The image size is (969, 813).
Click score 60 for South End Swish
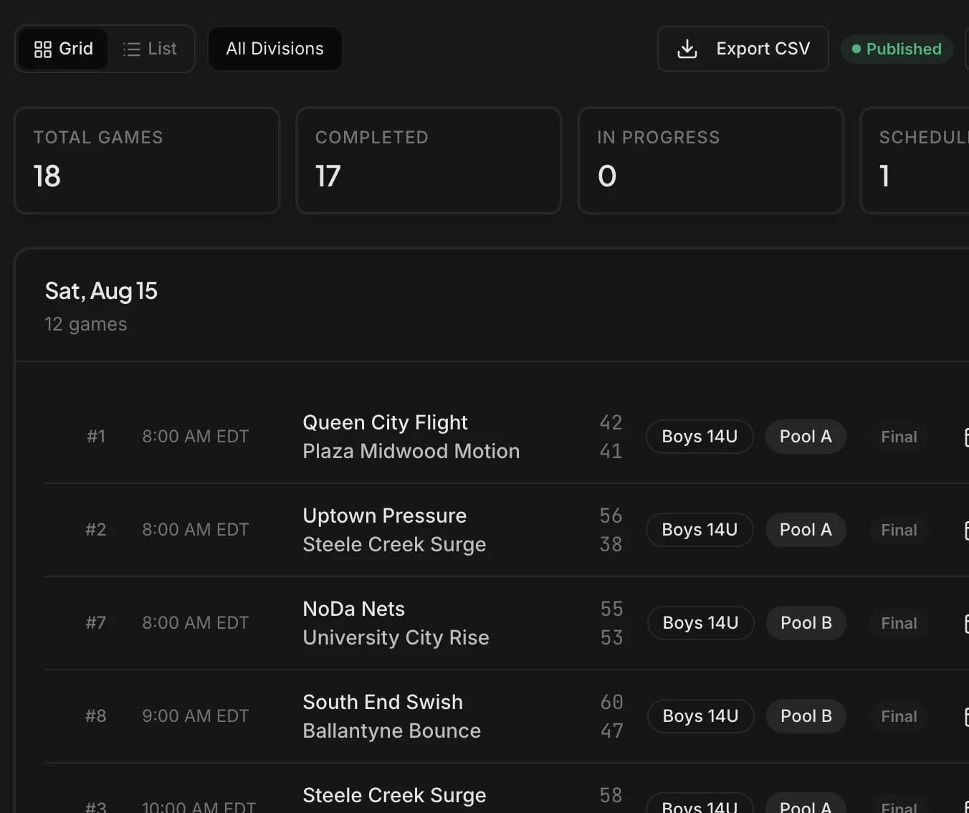coord(612,702)
